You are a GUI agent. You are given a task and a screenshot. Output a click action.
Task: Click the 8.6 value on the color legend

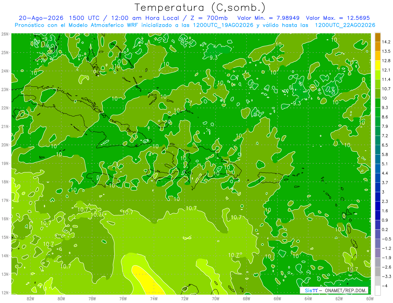[385, 117]
